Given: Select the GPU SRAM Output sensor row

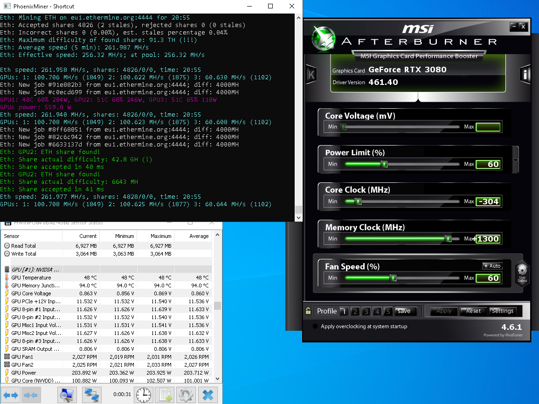Looking at the screenshot, I should point(107,349).
